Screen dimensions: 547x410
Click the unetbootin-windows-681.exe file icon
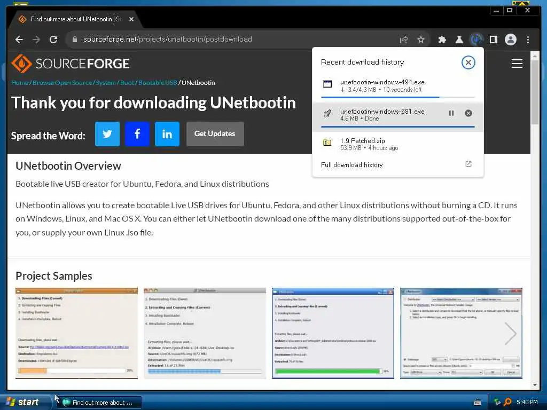click(327, 113)
